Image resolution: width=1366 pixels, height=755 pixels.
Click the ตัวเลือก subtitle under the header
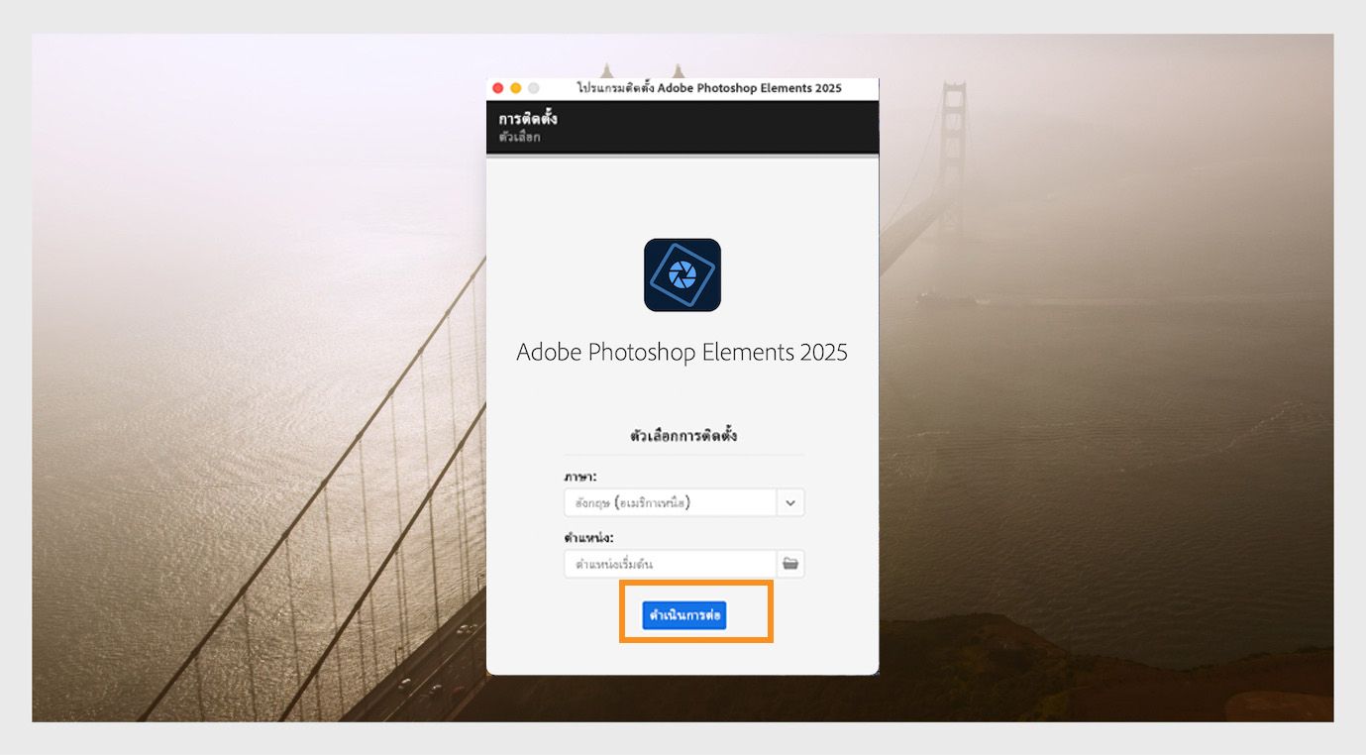pos(520,138)
